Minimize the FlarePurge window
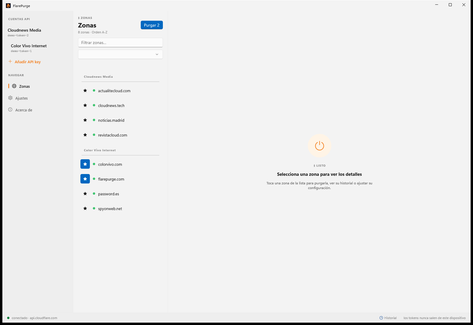Image resolution: width=473 pixels, height=325 pixels. click(437, 5)
